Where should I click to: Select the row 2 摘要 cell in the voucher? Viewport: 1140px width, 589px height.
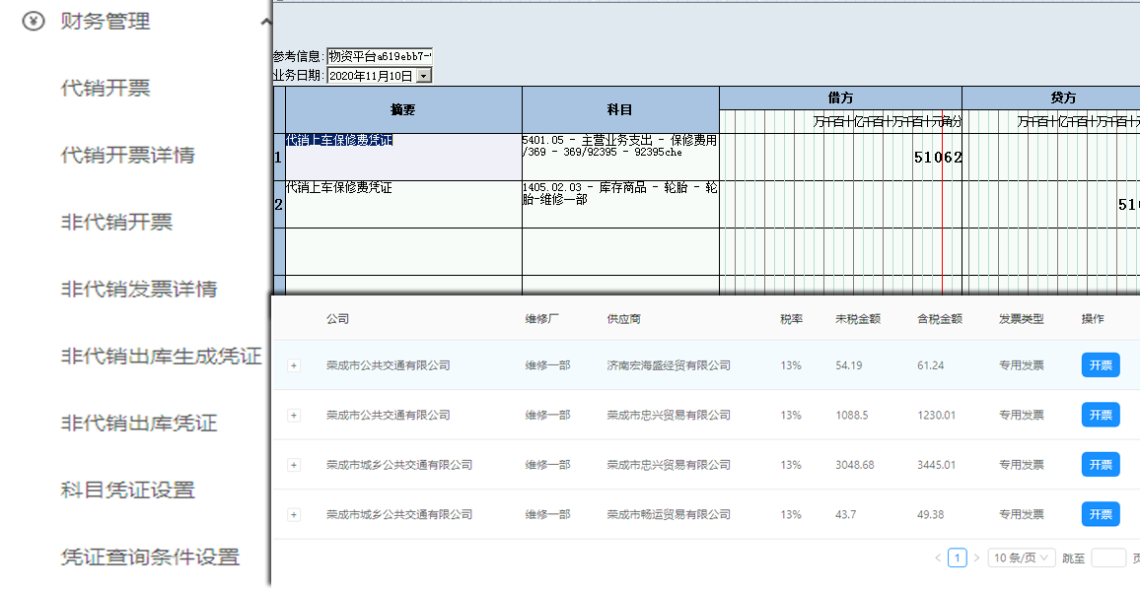(x=403, y=204)
